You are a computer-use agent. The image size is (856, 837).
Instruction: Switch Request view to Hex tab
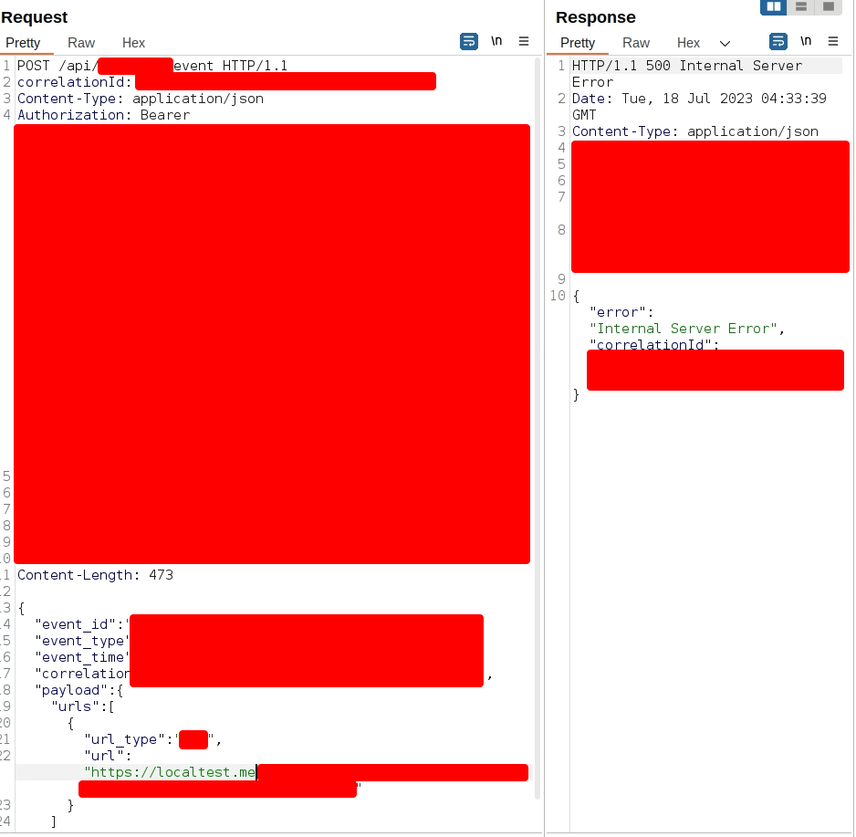click(x=133, y=43)
